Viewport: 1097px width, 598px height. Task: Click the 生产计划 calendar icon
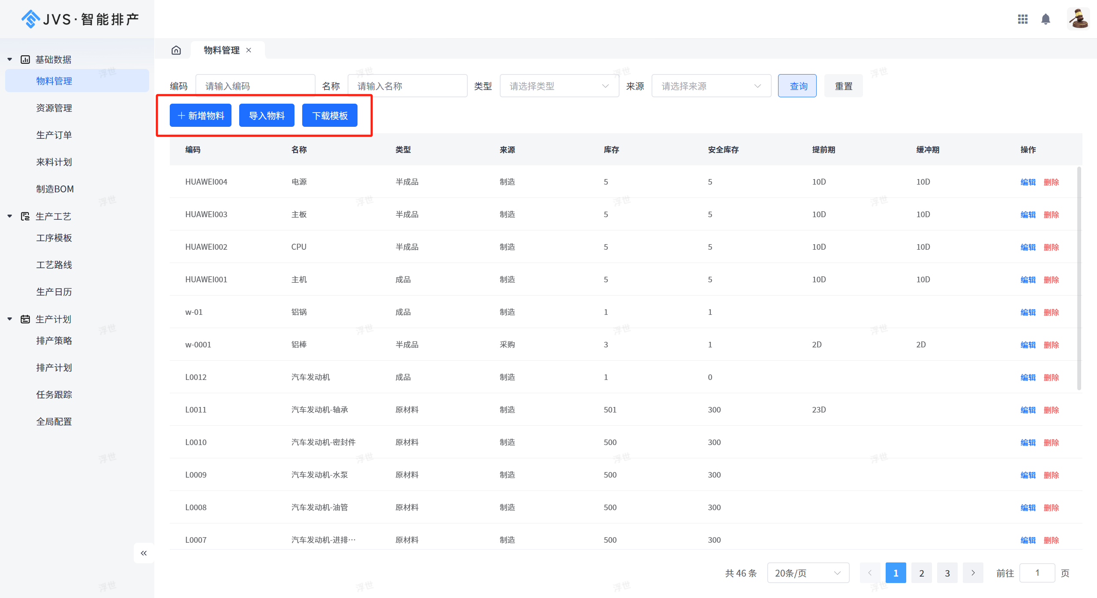pos(25,319)
